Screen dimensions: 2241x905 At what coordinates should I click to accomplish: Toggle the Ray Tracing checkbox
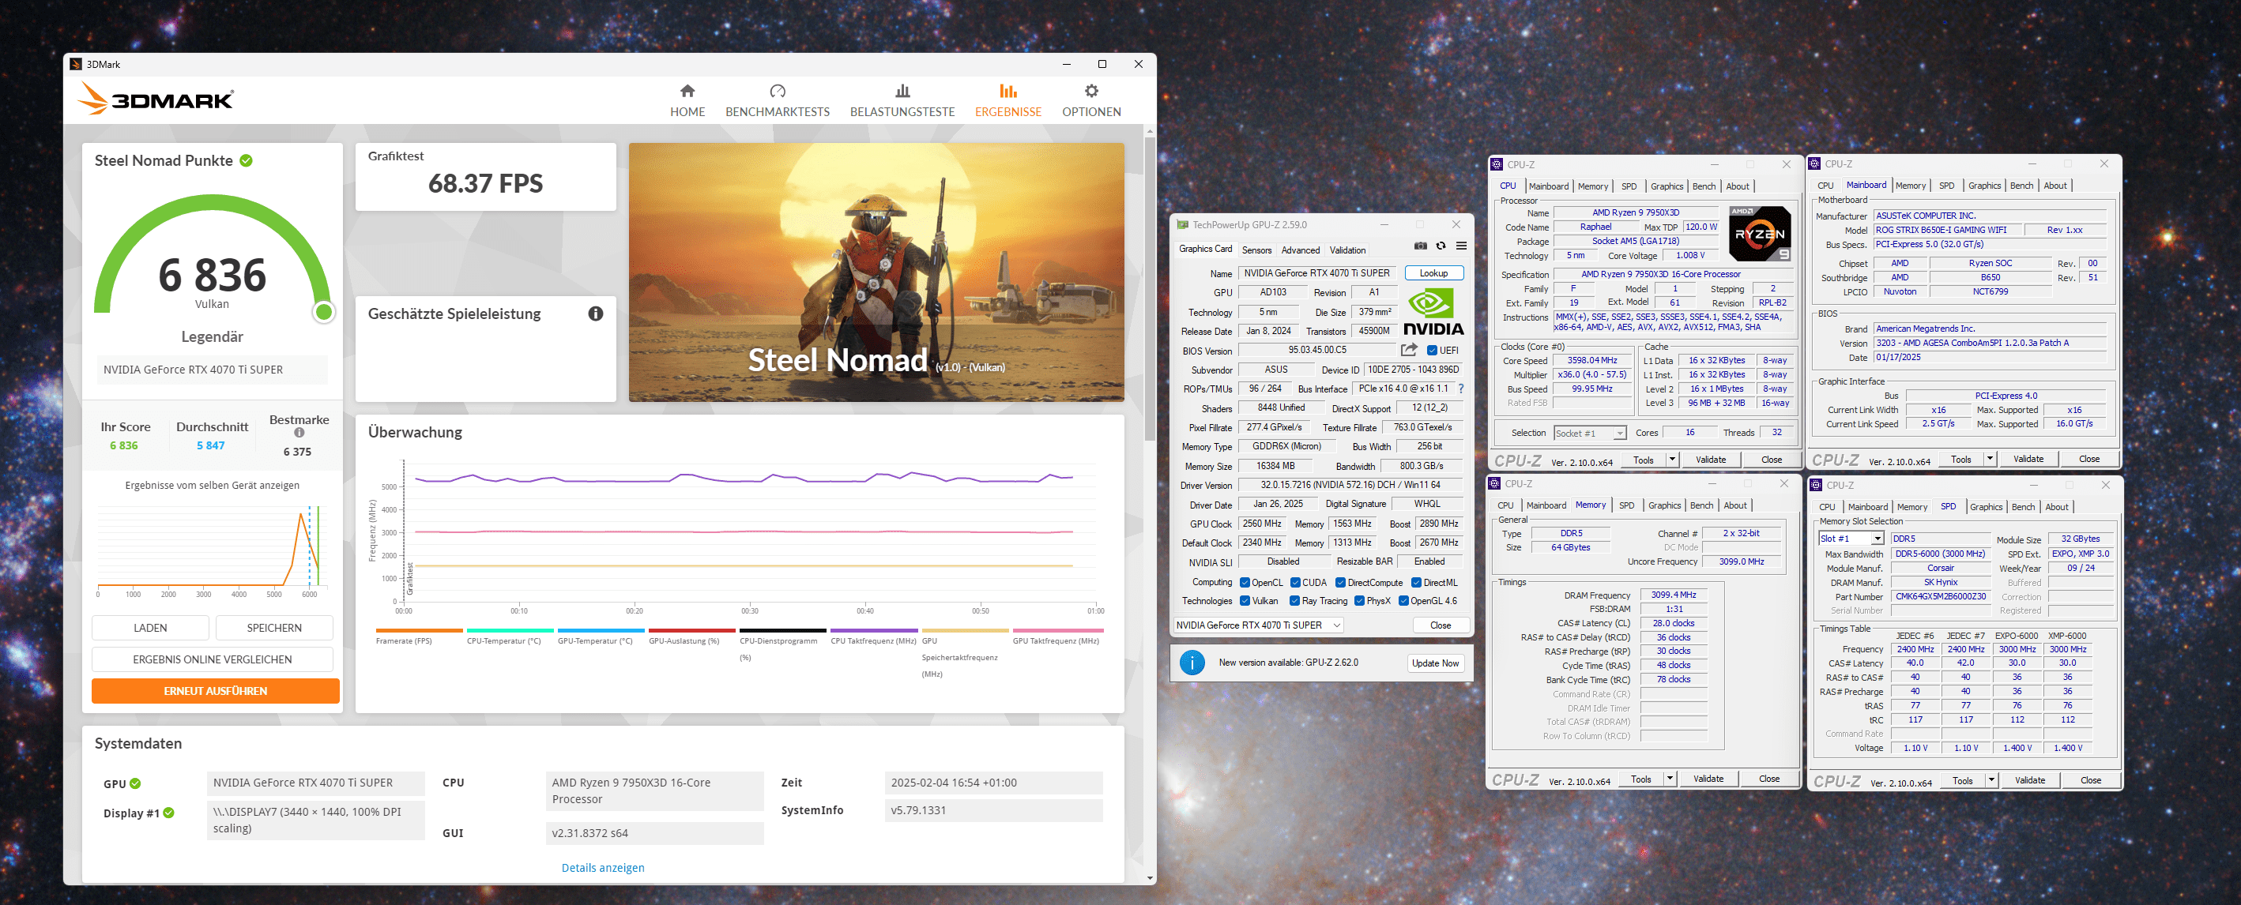pyautogui.click(x=1294, y=601)
